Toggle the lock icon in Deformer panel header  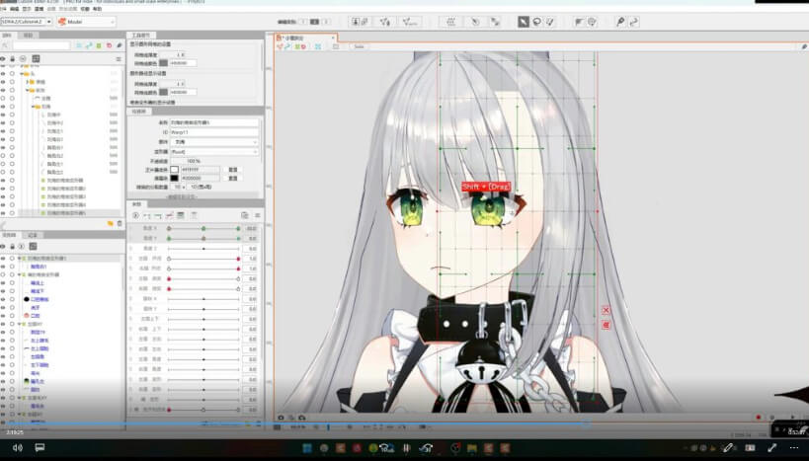13,247
